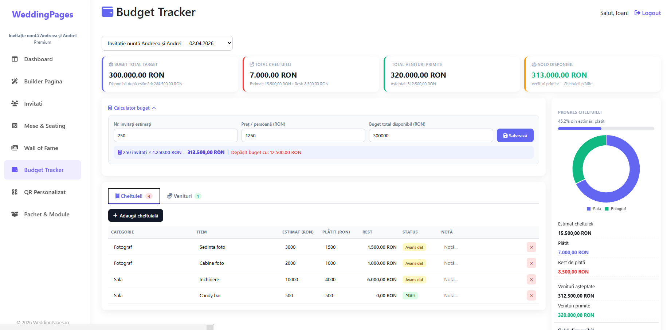Click the Invitati people icon
Screen dimensions: 671x330
coord(15,104)
